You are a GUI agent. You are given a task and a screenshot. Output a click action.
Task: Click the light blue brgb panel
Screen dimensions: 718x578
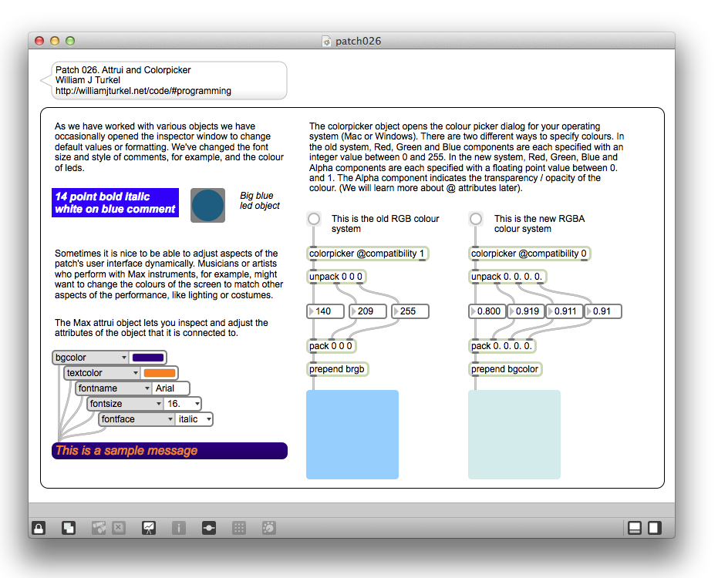[352, 435]
